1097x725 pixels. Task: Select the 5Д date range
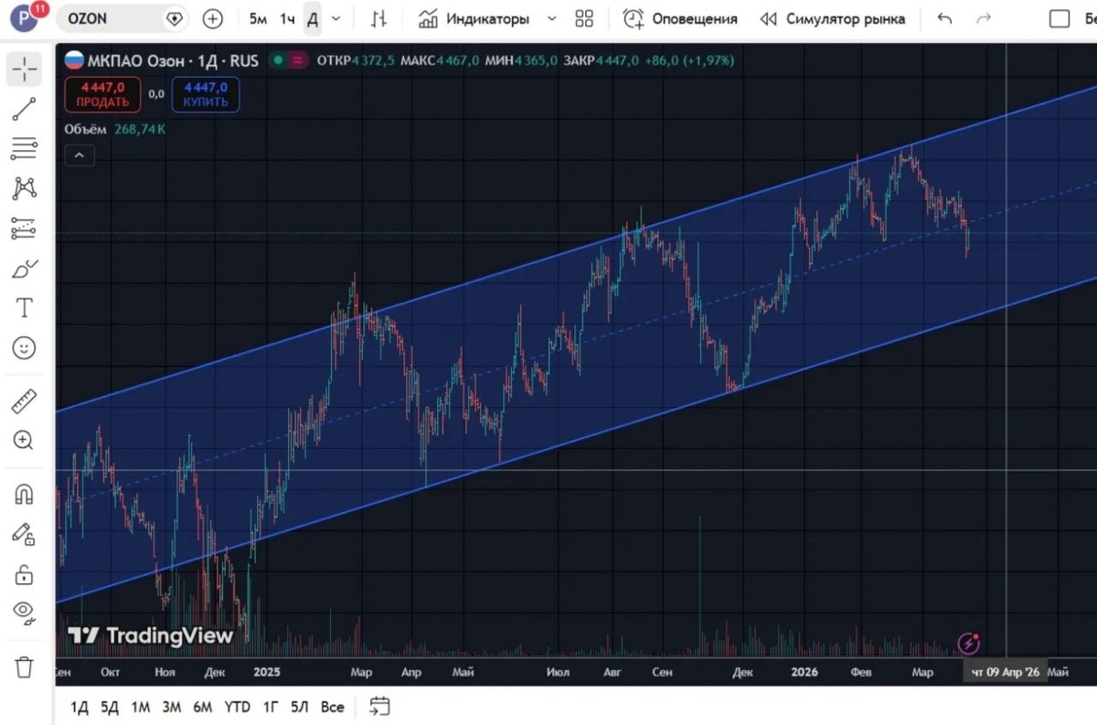pos(110,707)
